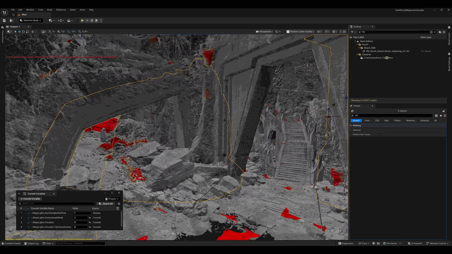Screen dimensions: 452x254
Task: Select the Scale gizmo tool
Action: coord(27,32)
